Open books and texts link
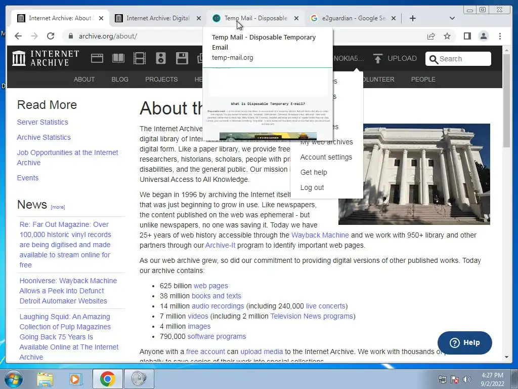 click(217, 296)
